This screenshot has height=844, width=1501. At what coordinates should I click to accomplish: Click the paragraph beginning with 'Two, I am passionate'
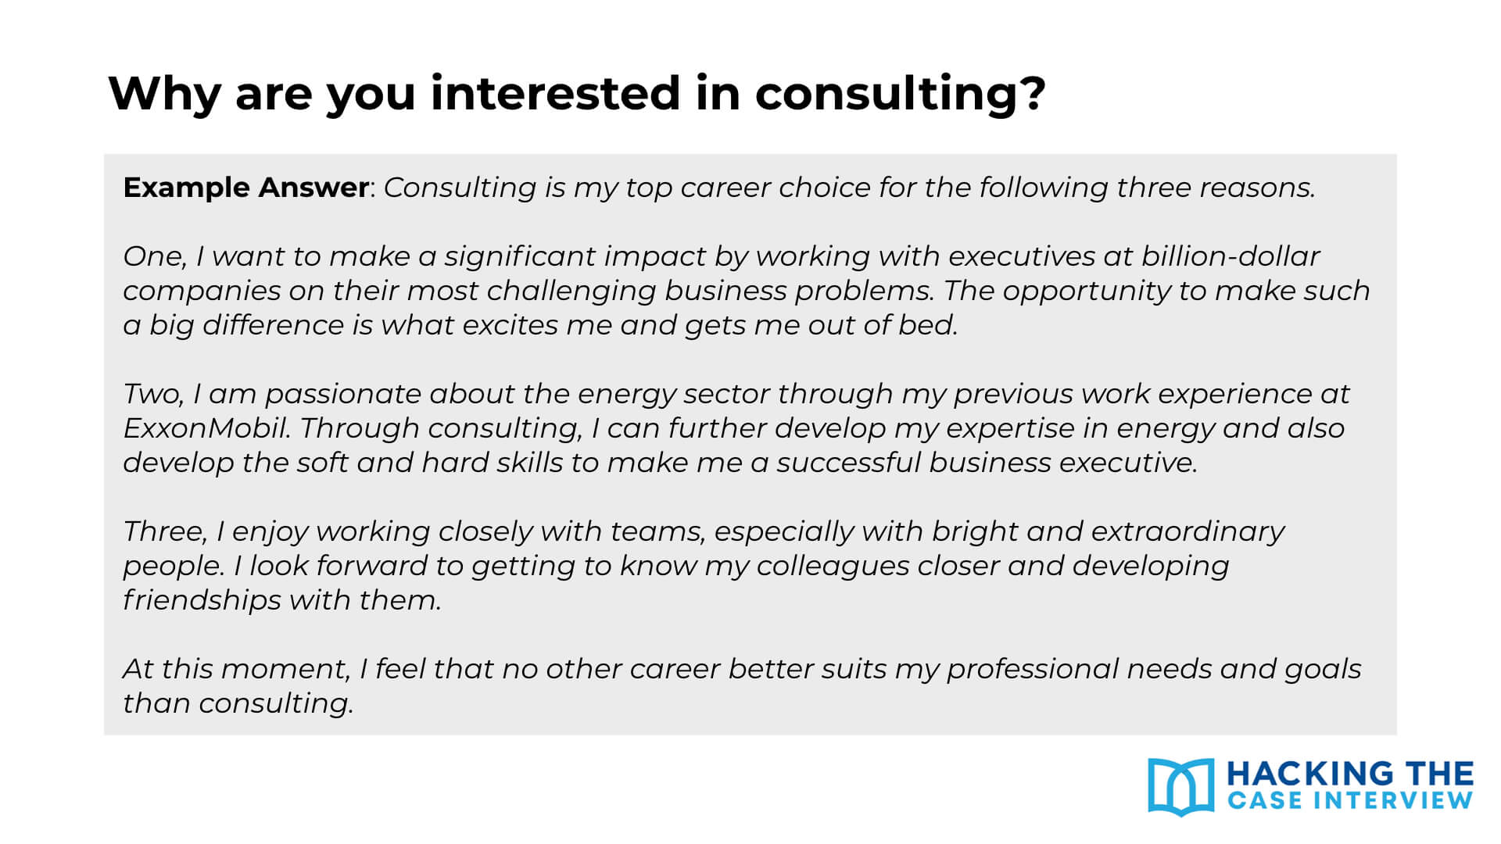click(735, 428)
